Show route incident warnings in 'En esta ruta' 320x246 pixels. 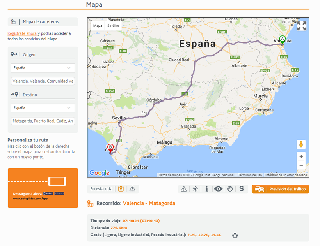click(x=132, y=189)
